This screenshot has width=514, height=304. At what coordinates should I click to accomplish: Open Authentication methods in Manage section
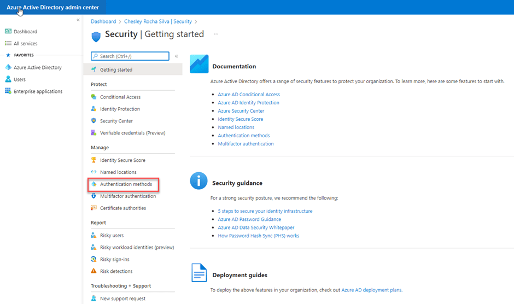coord(126,184)
